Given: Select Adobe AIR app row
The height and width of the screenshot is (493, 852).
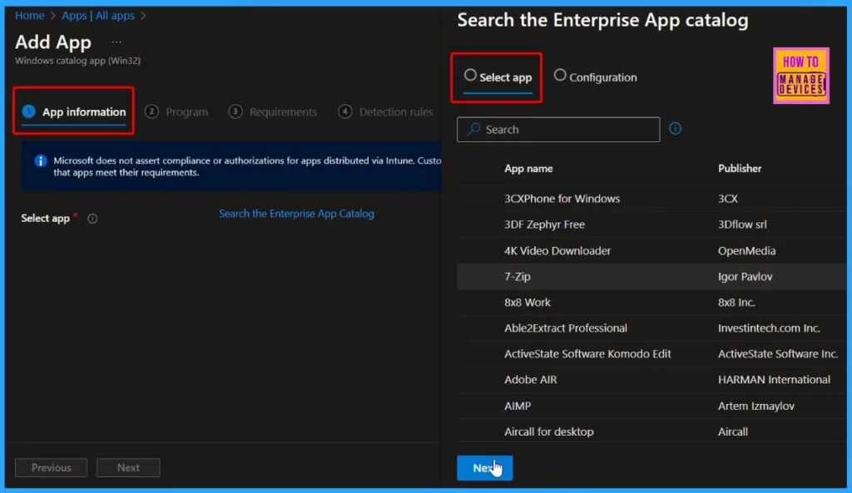Looking at the screenshot, I should (651, 380).
